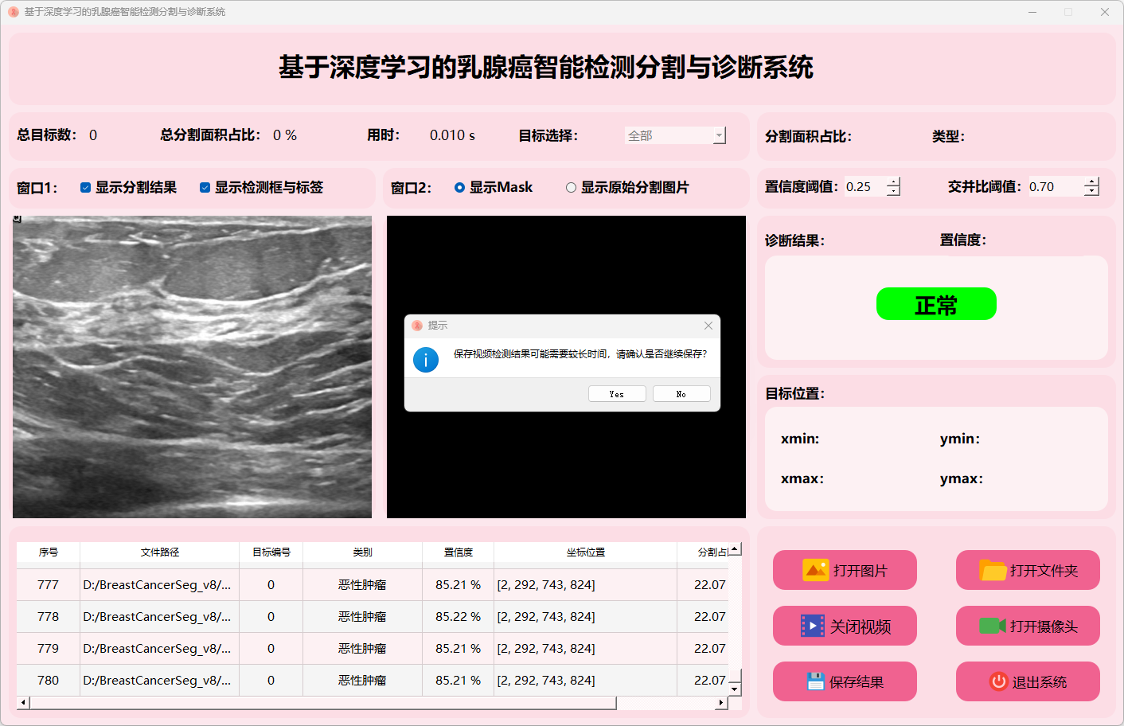Decrease 置信度阈值 with down arrow
1124x726 pixels.
(893, 192)
